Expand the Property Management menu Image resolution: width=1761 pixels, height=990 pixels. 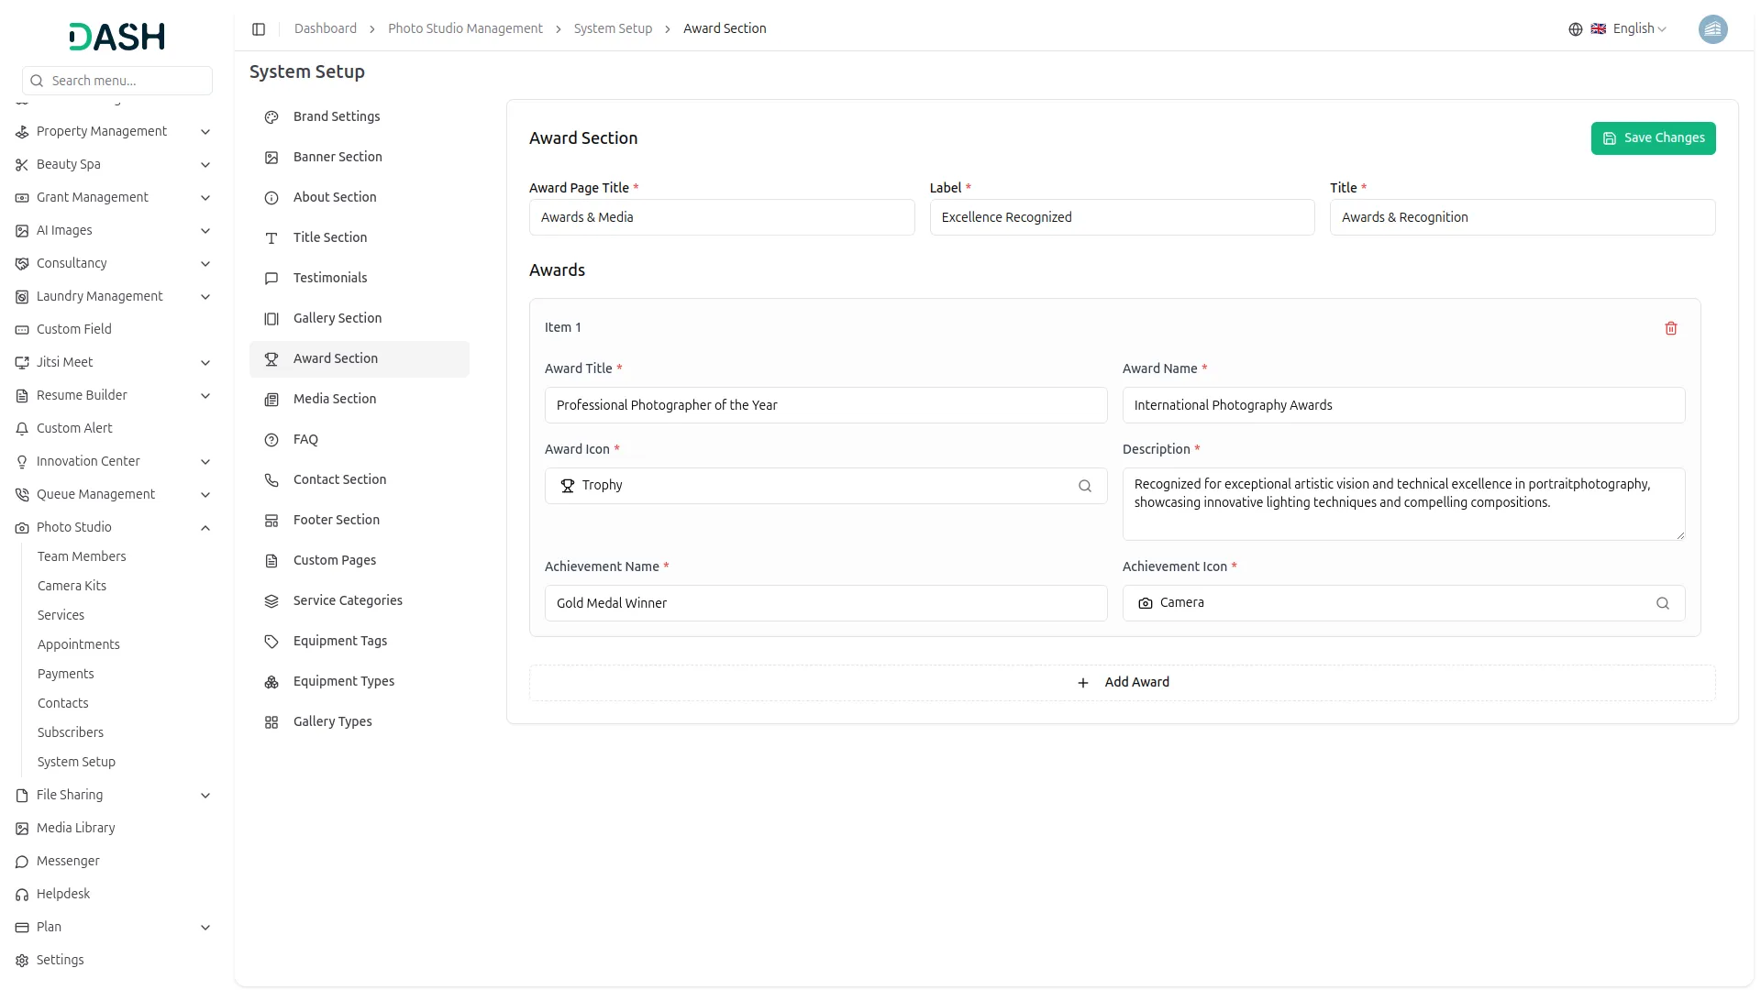(x=205, y=132)
